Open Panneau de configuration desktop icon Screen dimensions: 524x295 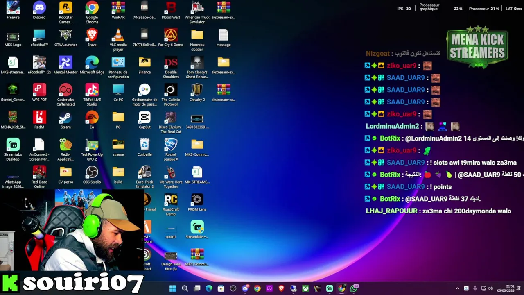(118, 67)
